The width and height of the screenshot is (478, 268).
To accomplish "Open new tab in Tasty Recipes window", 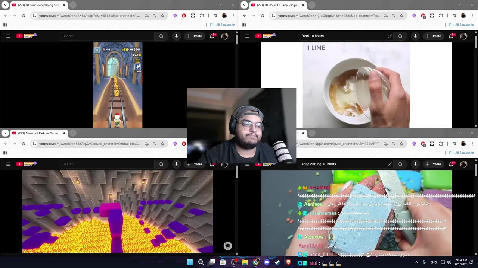I will (312, 5).
